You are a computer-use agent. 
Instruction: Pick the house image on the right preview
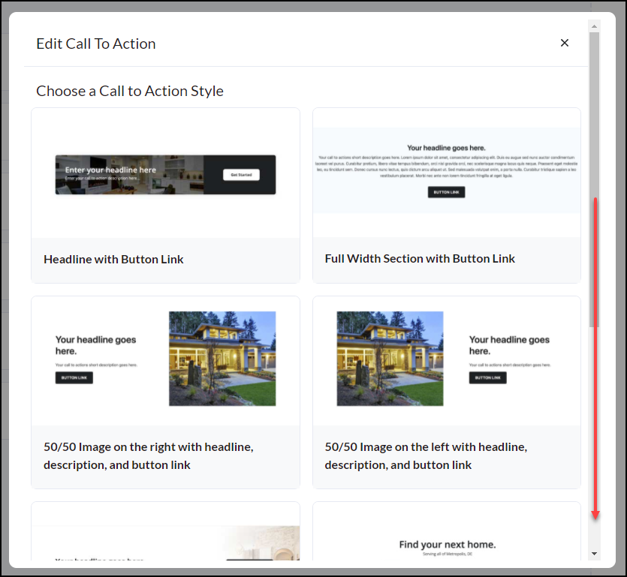pyautogui.click(x=222, y=359)
